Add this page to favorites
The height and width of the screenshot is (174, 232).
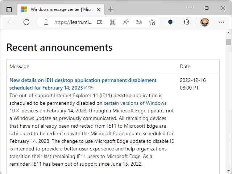coord(152,22)
